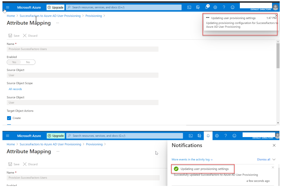Open settings gear in top header
The image size is (284, 189).
(215, 7)
